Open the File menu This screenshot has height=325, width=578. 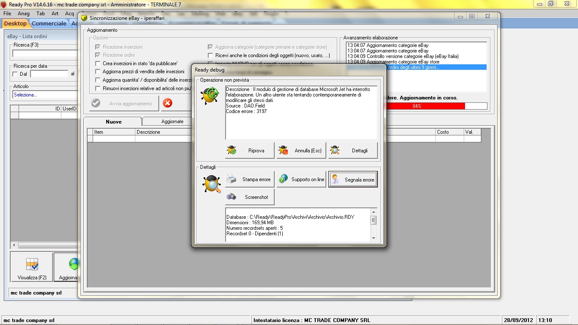7,14
